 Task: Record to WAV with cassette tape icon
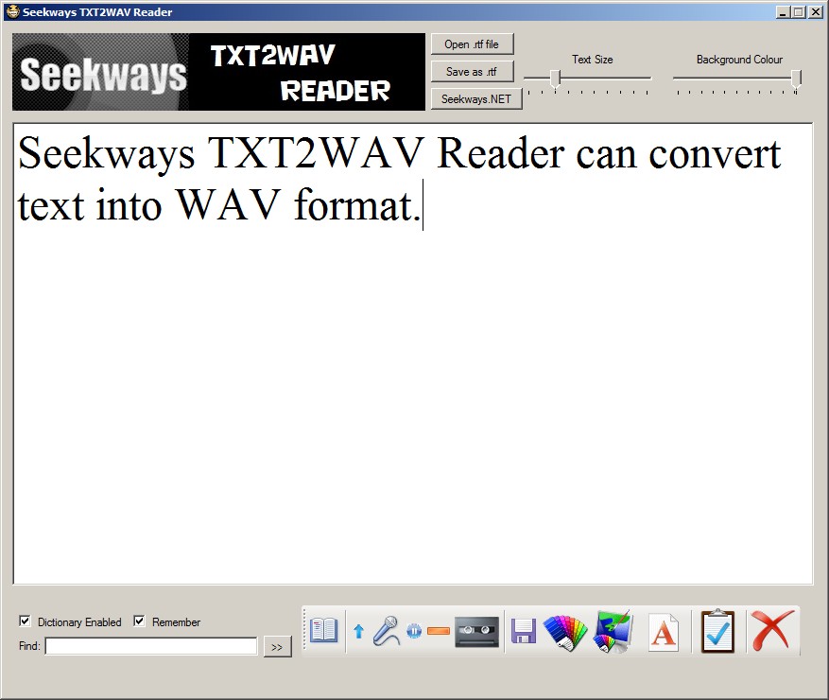click(476, 631)
